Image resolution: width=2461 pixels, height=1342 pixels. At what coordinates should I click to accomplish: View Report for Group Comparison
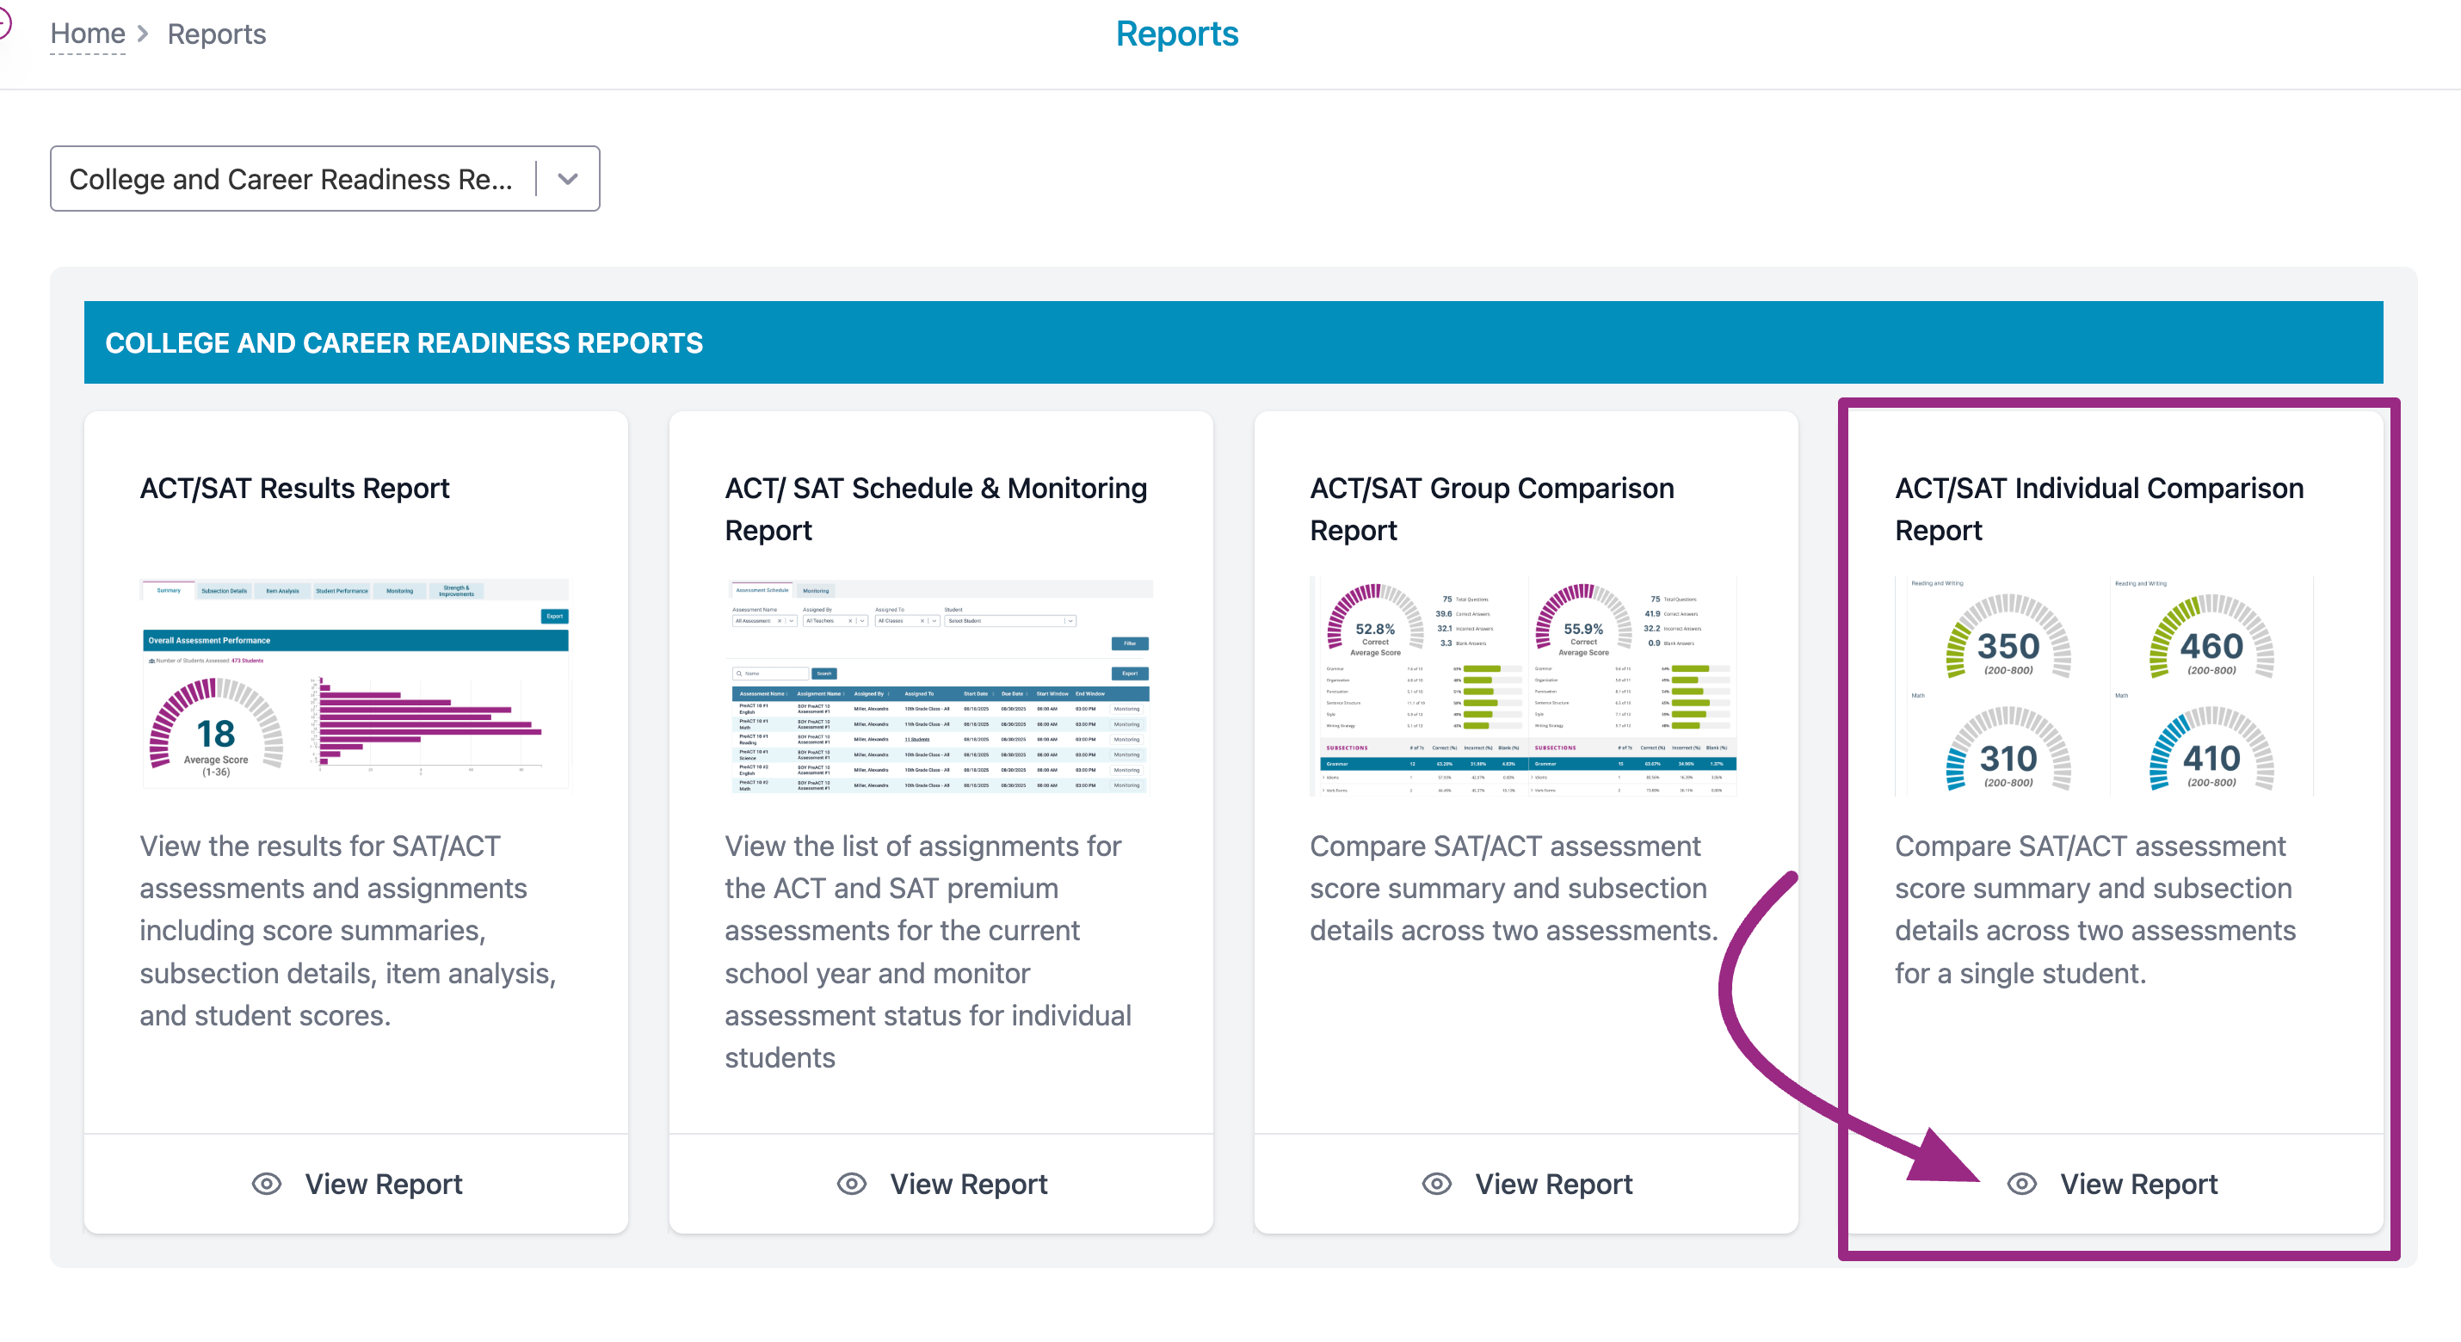1553,1184
